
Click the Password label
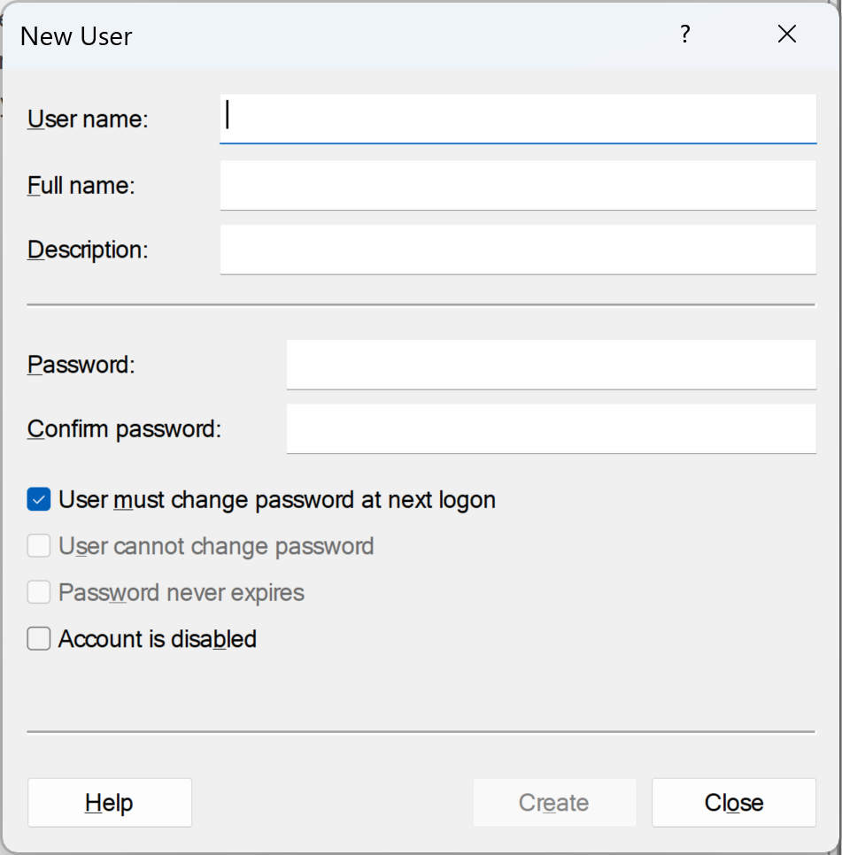click(x=80, y=364)
